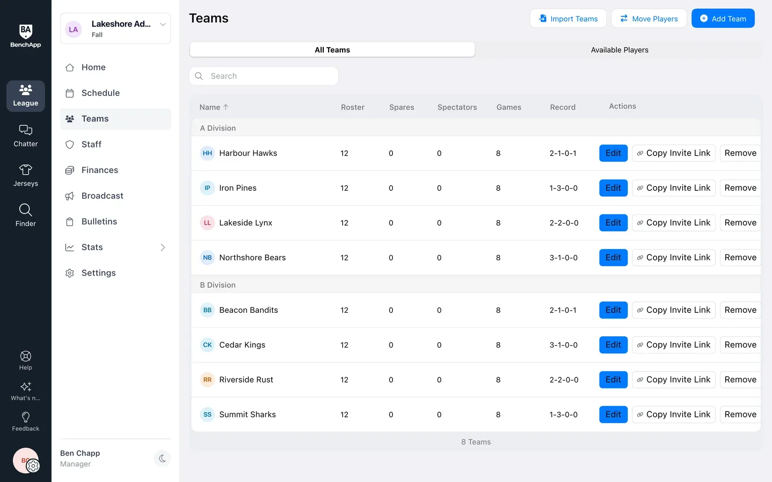772x482 pixels.
Task: Open Finances in the sidebar menu
Action: tap(115, 170)
